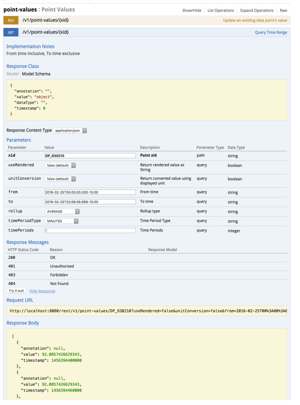Viewport: 300px width, 405px height.
Task: Click the Hide Response link
Action: [x=42, y=291]
